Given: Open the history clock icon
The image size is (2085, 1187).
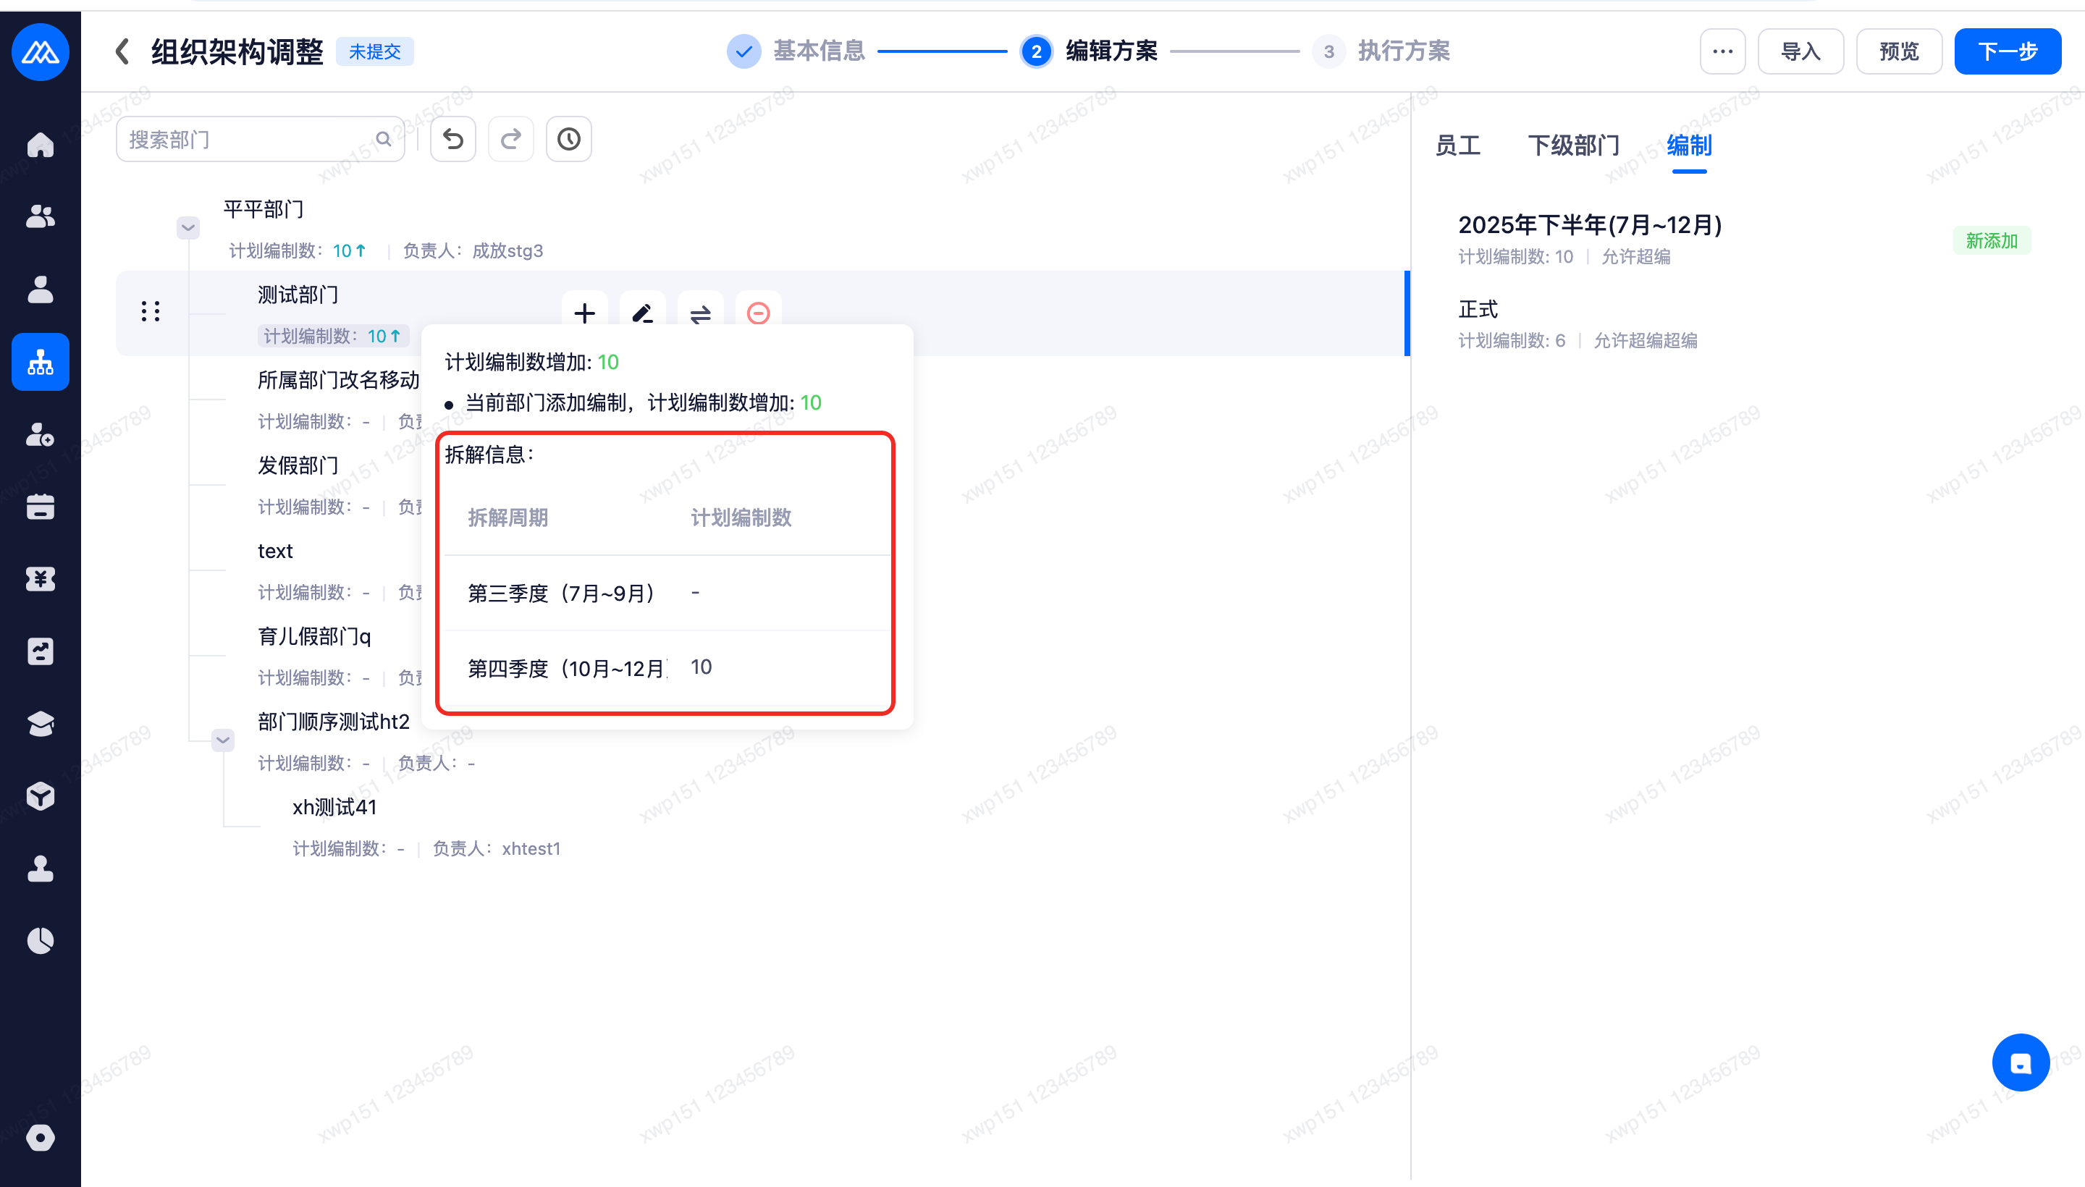Looking at the screenshot, I should click(x=568, y=140).
